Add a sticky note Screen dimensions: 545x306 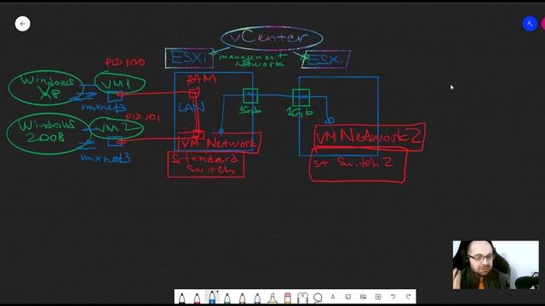348,297
